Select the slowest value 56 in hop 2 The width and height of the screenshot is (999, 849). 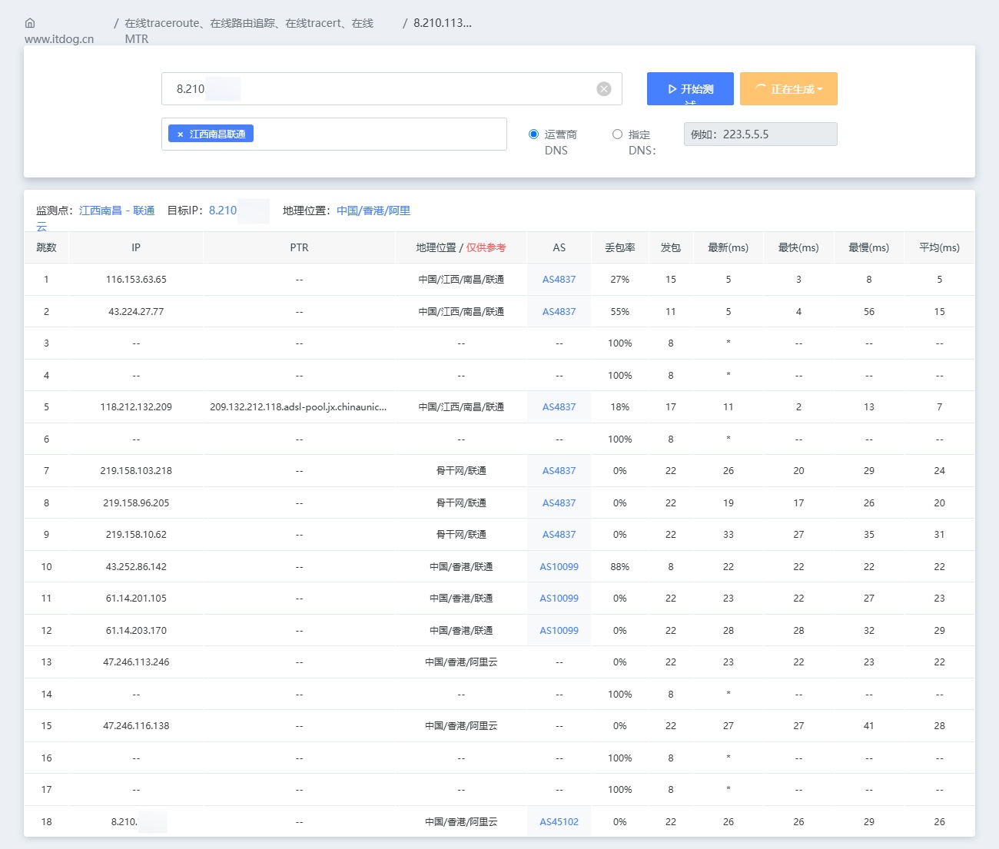click(868, 312)
